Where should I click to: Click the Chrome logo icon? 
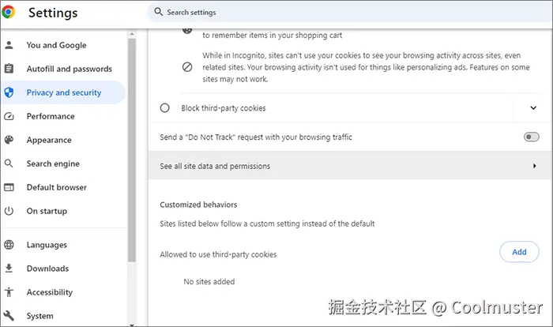[9, 13]
